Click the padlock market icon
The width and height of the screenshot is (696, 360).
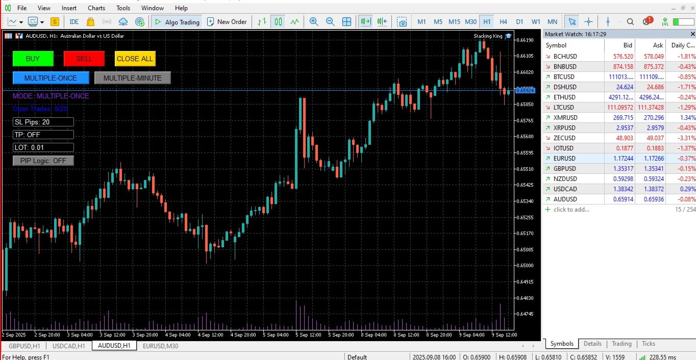pos(90,21)
